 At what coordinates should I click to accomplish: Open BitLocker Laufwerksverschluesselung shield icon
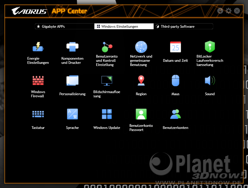[210, 47]
